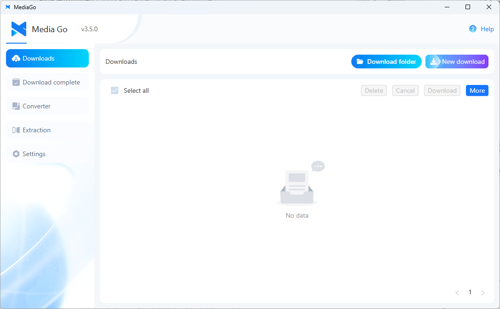The height and width of the screenshot is (309, 500).
Task: Click the Extraction sidebar icon
Action: pos(16,130)
